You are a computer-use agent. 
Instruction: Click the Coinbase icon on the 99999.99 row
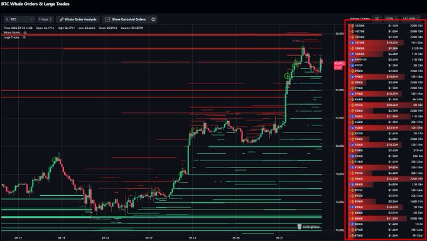[352, 60]
